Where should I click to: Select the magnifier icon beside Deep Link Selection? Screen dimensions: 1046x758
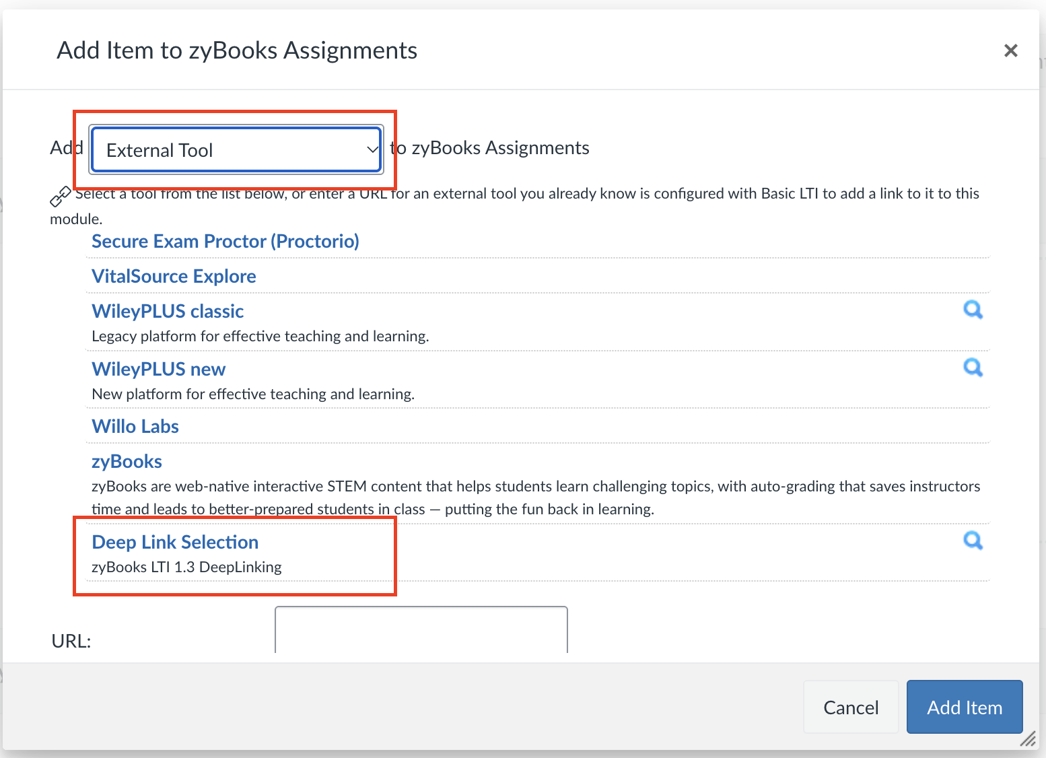(x=973, y=541)
